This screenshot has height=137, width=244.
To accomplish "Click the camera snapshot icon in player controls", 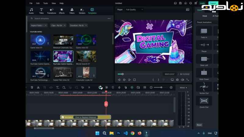I will 178,80.
